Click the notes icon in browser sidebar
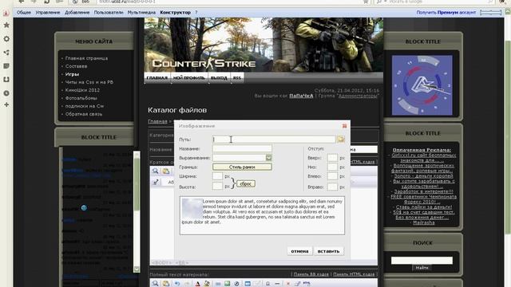 (6, 66)
